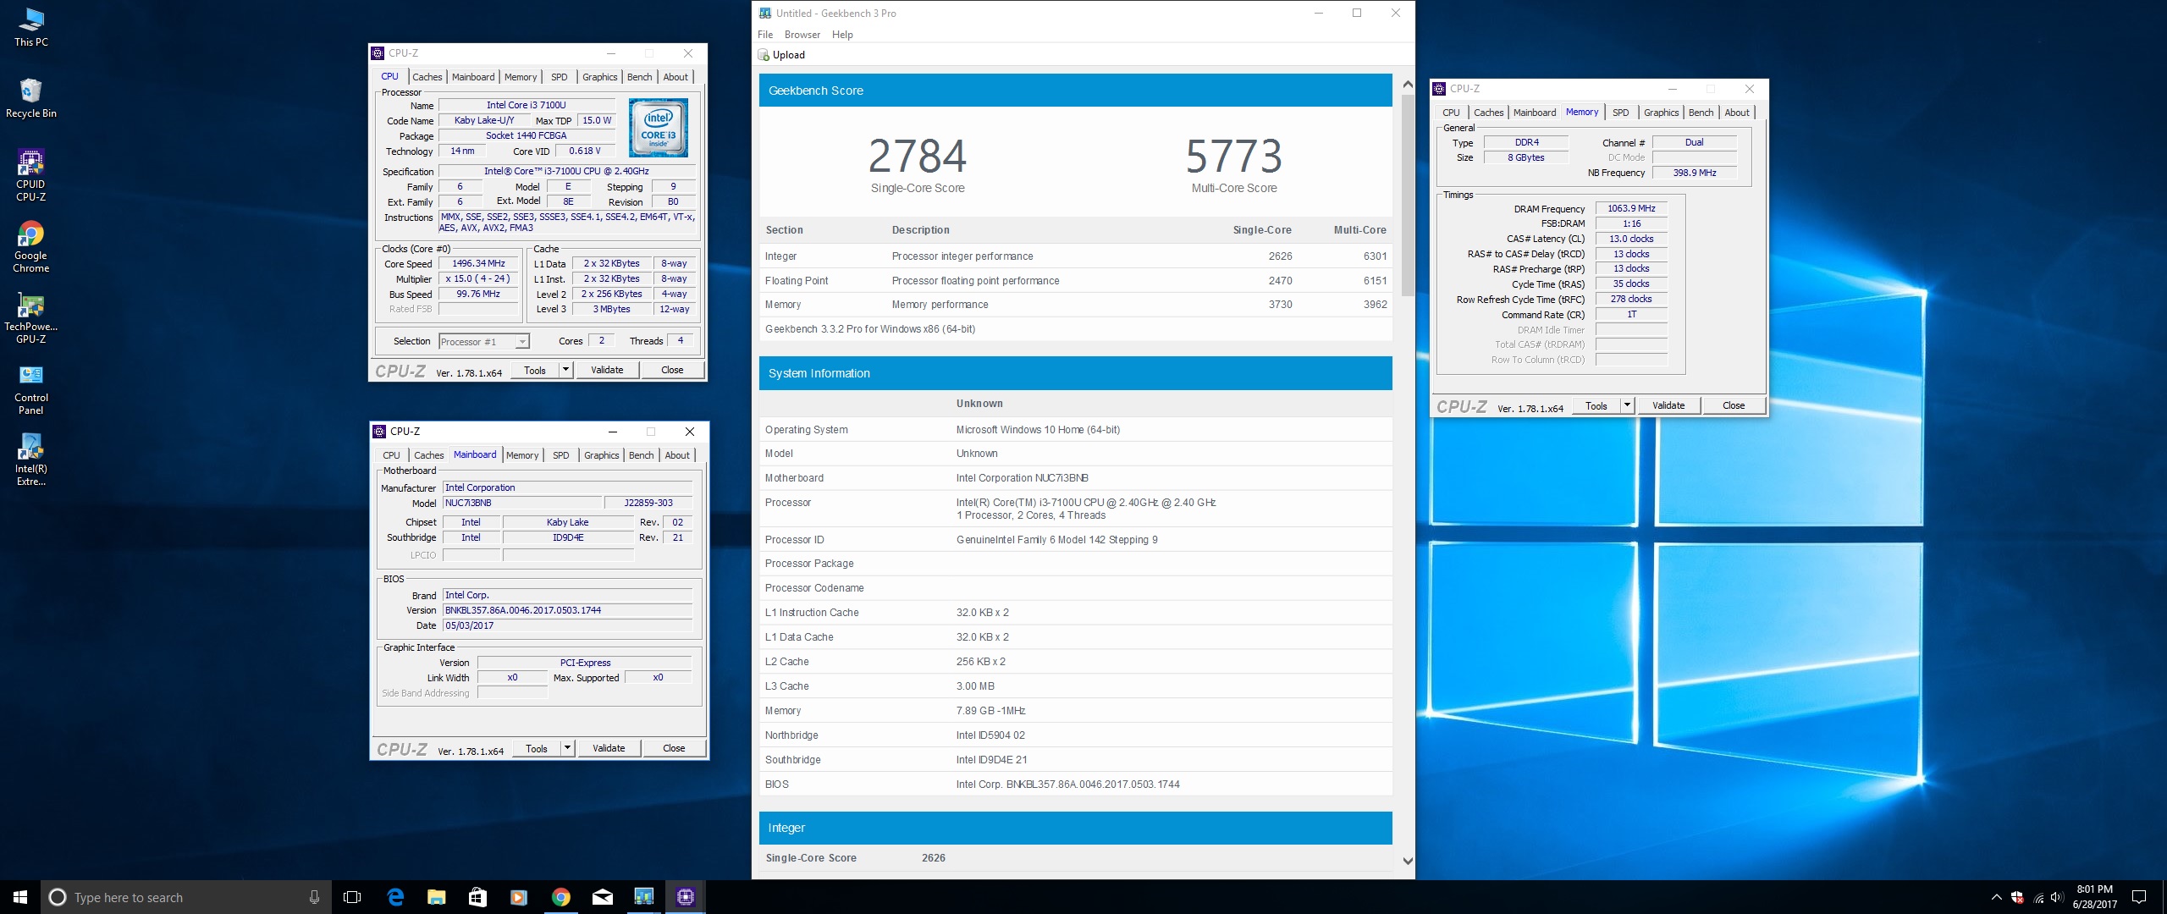The width and height of the screenshot is (2167, 914).
Task: Click Close button in Memory CPU-Z window
Action: click(x=1734, y=405)
